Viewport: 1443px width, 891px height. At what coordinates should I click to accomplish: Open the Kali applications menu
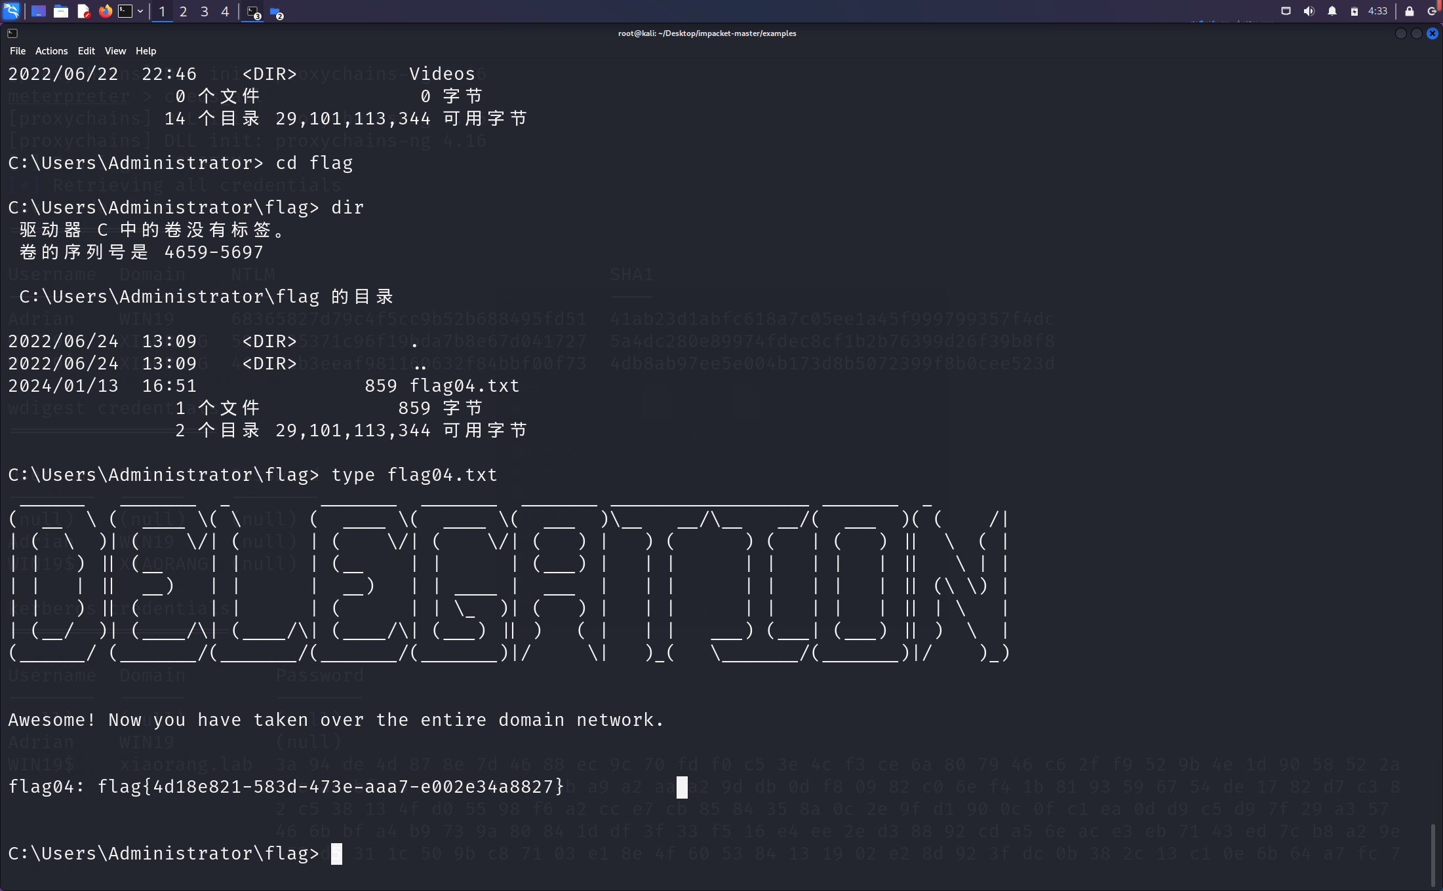(x=12, y=11)
